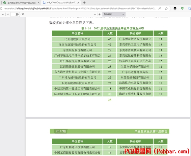Open the read aloud icon
The image size is (191, 156).
(160, 9)
